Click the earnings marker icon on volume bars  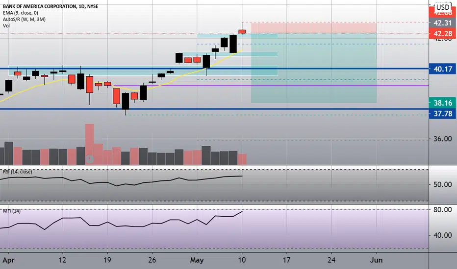coord(89,159)
